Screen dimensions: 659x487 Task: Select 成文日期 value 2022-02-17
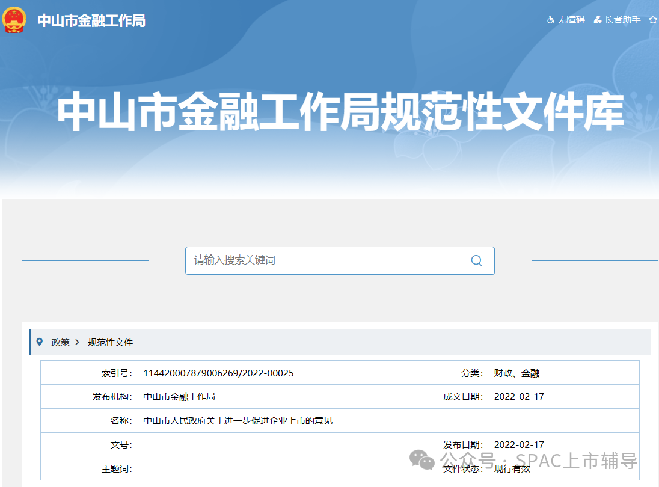[519, 397]
